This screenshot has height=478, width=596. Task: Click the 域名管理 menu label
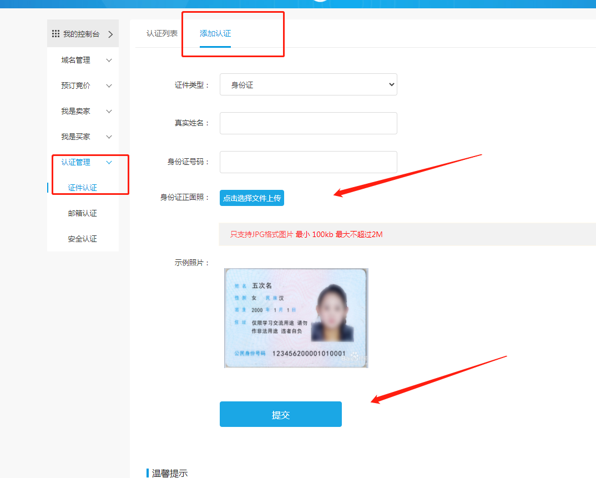click(x=75, y=60)
